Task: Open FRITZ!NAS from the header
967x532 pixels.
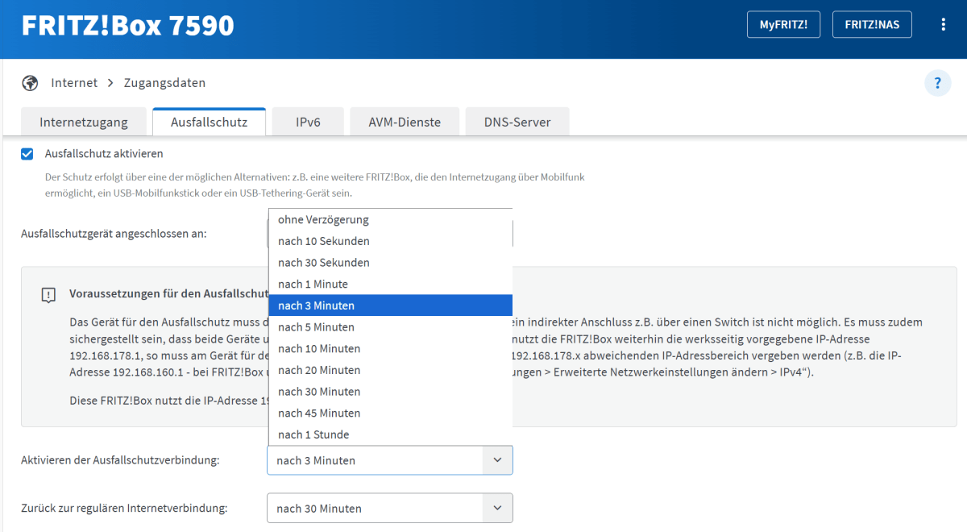Action: click(872, 25)
